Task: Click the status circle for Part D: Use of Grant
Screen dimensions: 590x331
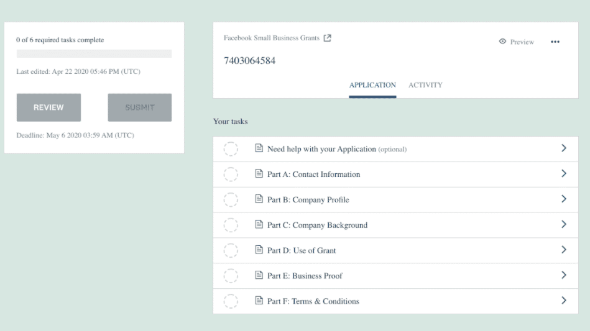Action: pyautogui.click(x=231, y=250)
